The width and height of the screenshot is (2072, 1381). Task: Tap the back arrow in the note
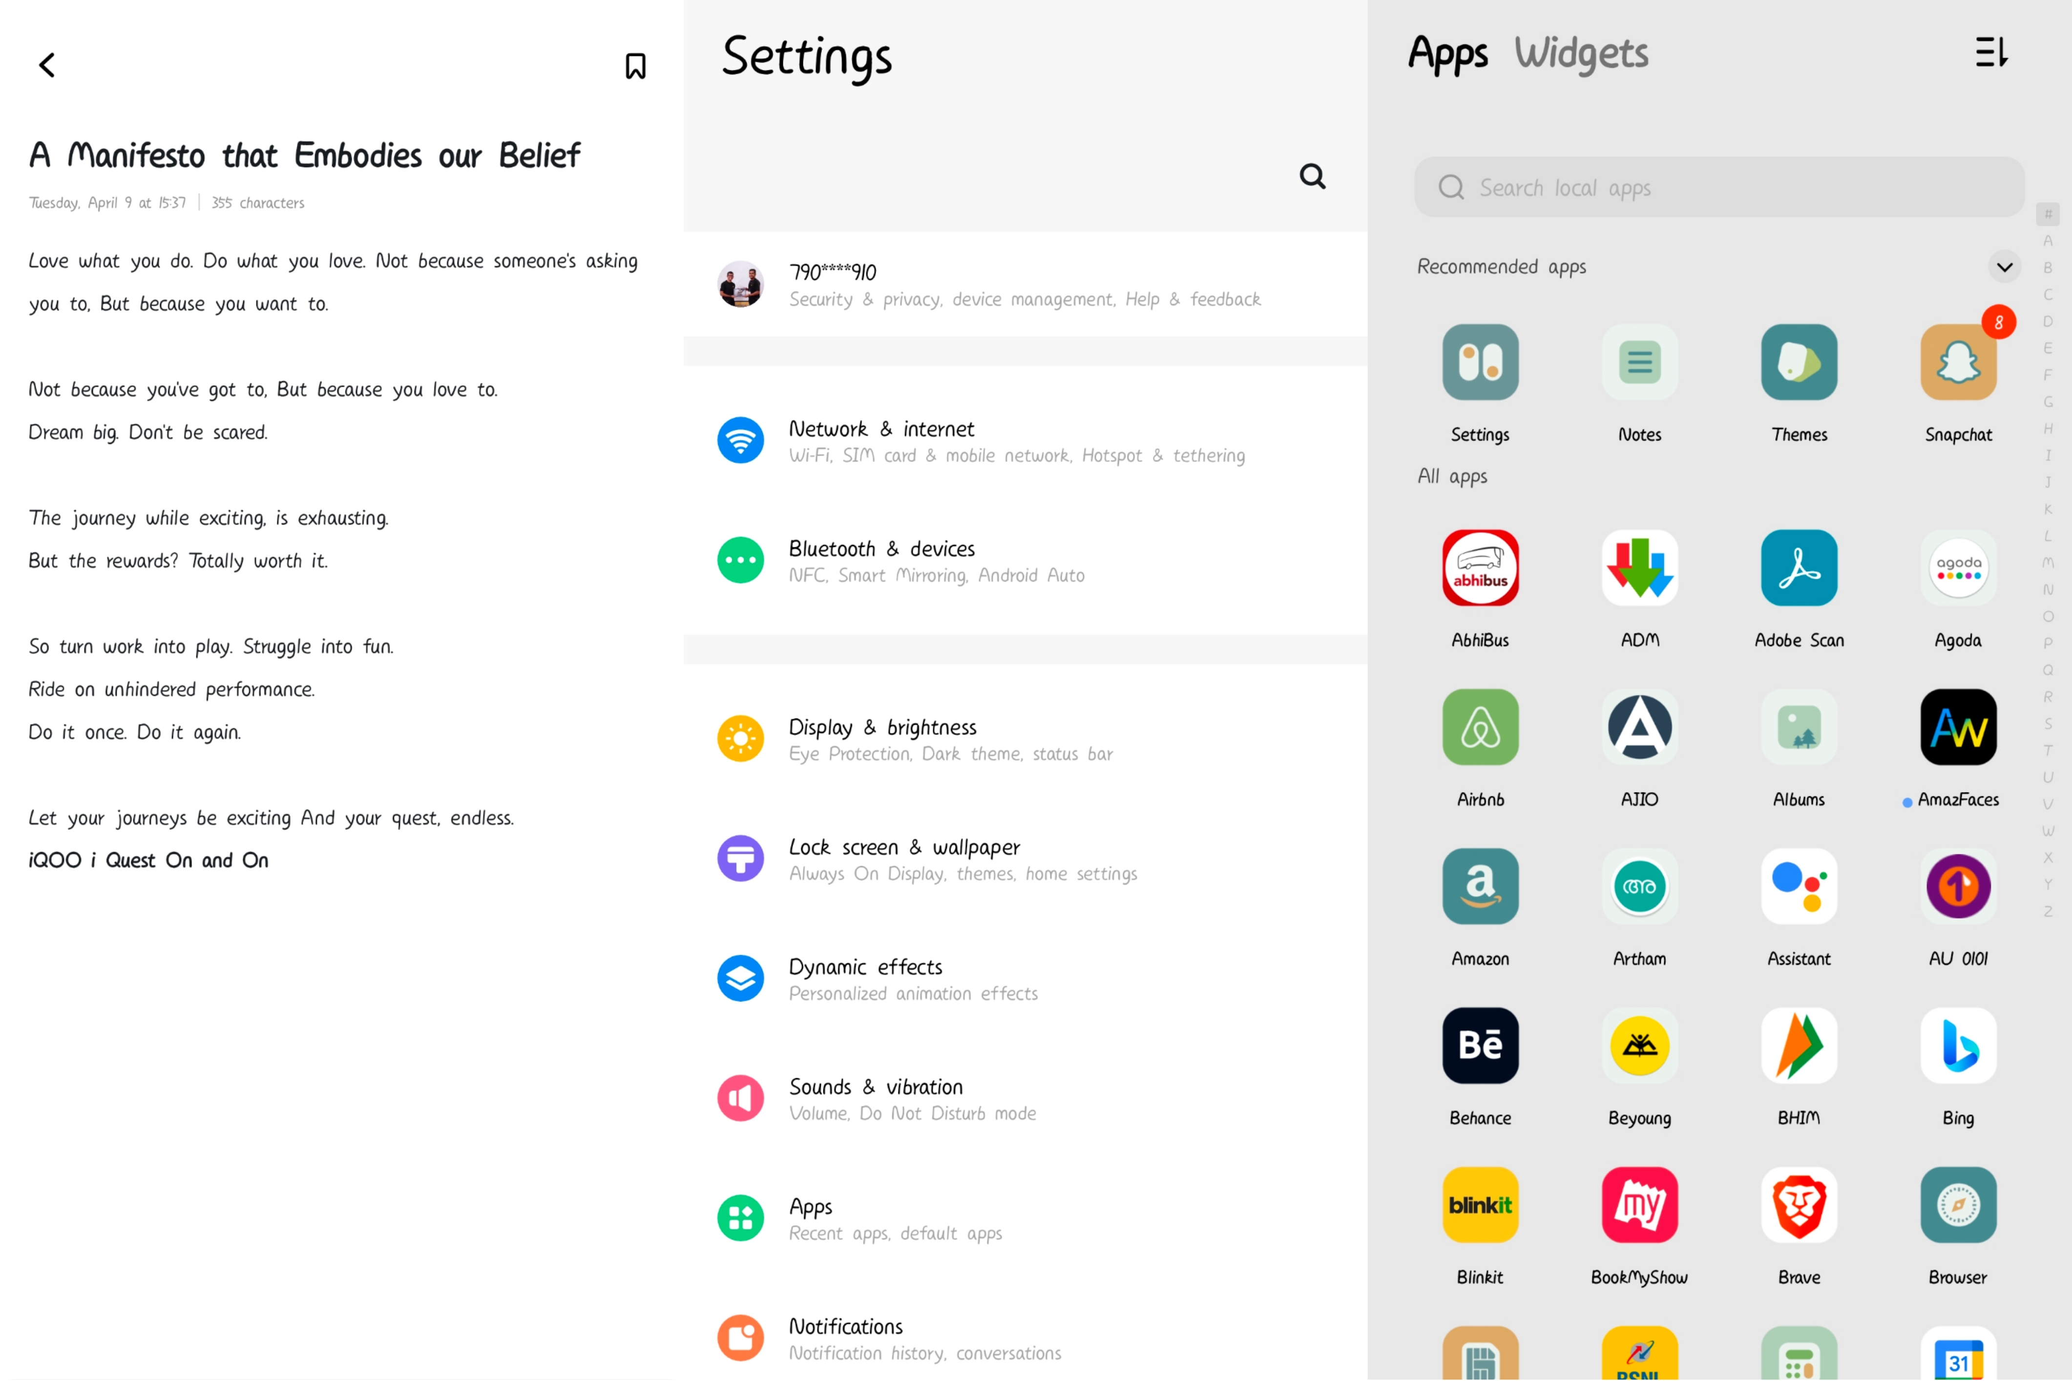[x=47, y=65]
